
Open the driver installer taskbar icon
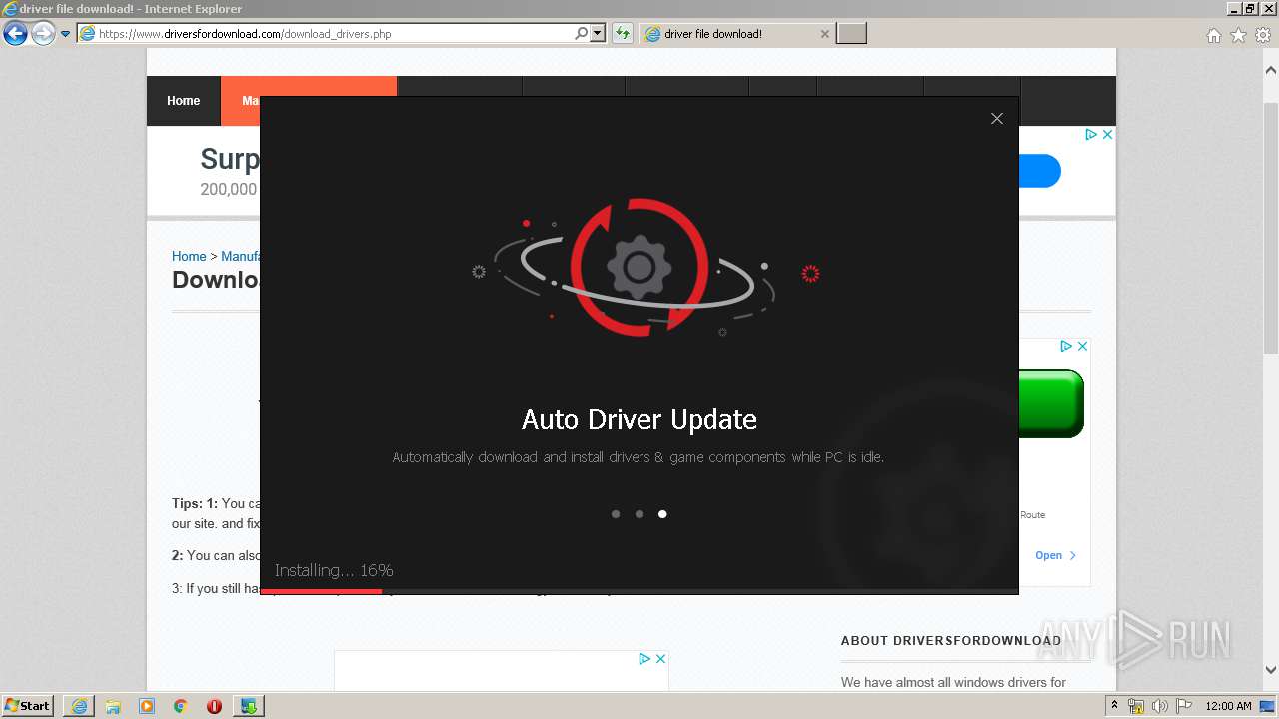(x=249, y=706)
